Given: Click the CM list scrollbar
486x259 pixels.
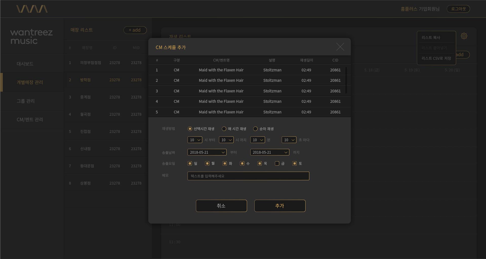Looking at the screenshot, I should 346,80.
